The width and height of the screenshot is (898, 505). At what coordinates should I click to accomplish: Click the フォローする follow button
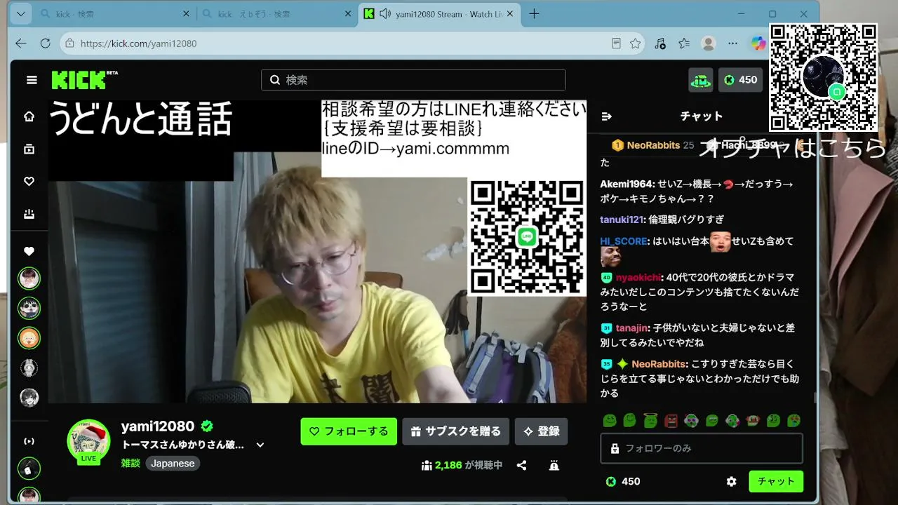pyautogui.click(x=349, y=431)
